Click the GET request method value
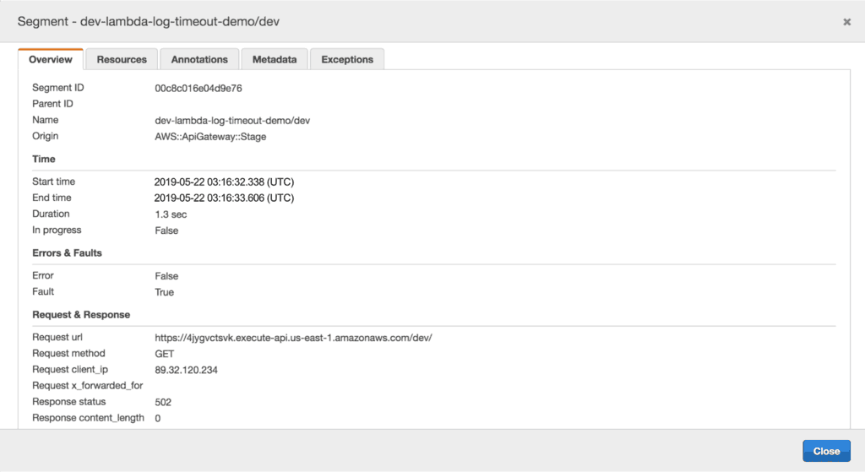865x472 pixels. click(x=165, y=354)
